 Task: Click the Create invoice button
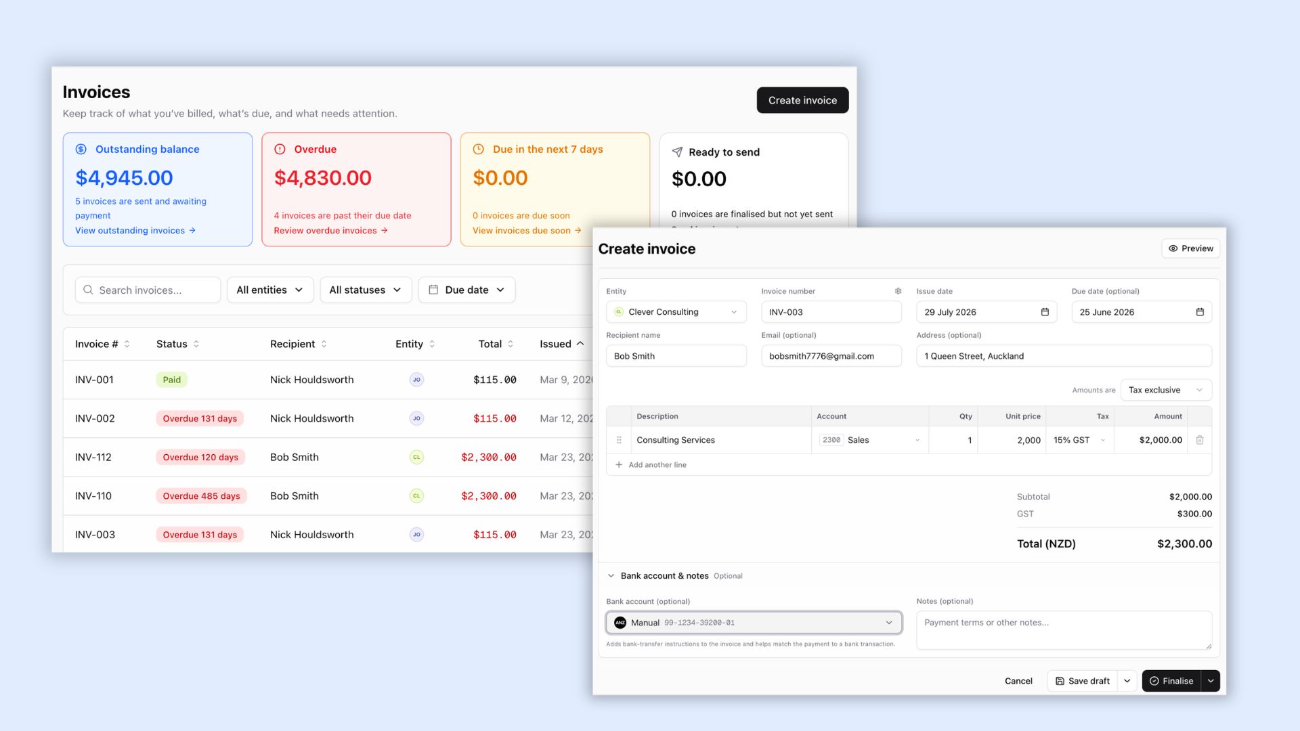(802, 100)
